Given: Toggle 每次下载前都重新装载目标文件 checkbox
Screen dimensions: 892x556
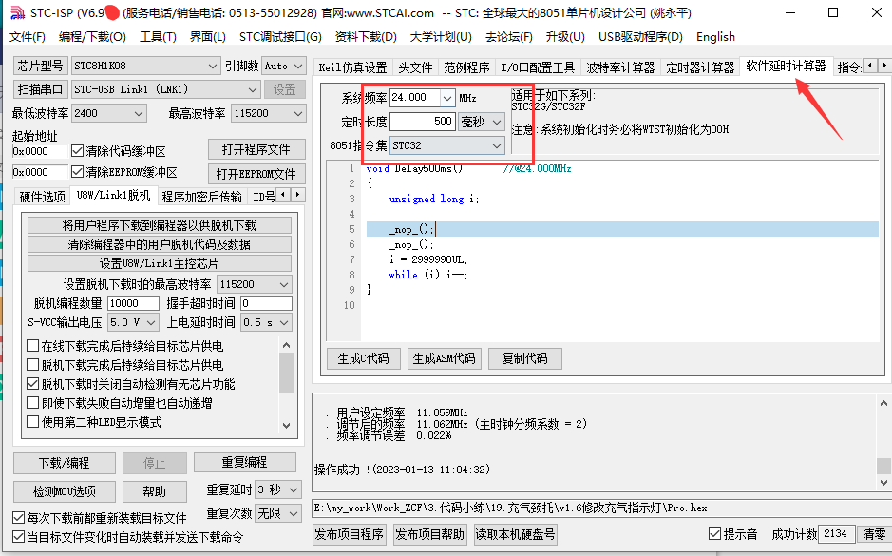Looking at the screenshot, I should tap(18, 517).
